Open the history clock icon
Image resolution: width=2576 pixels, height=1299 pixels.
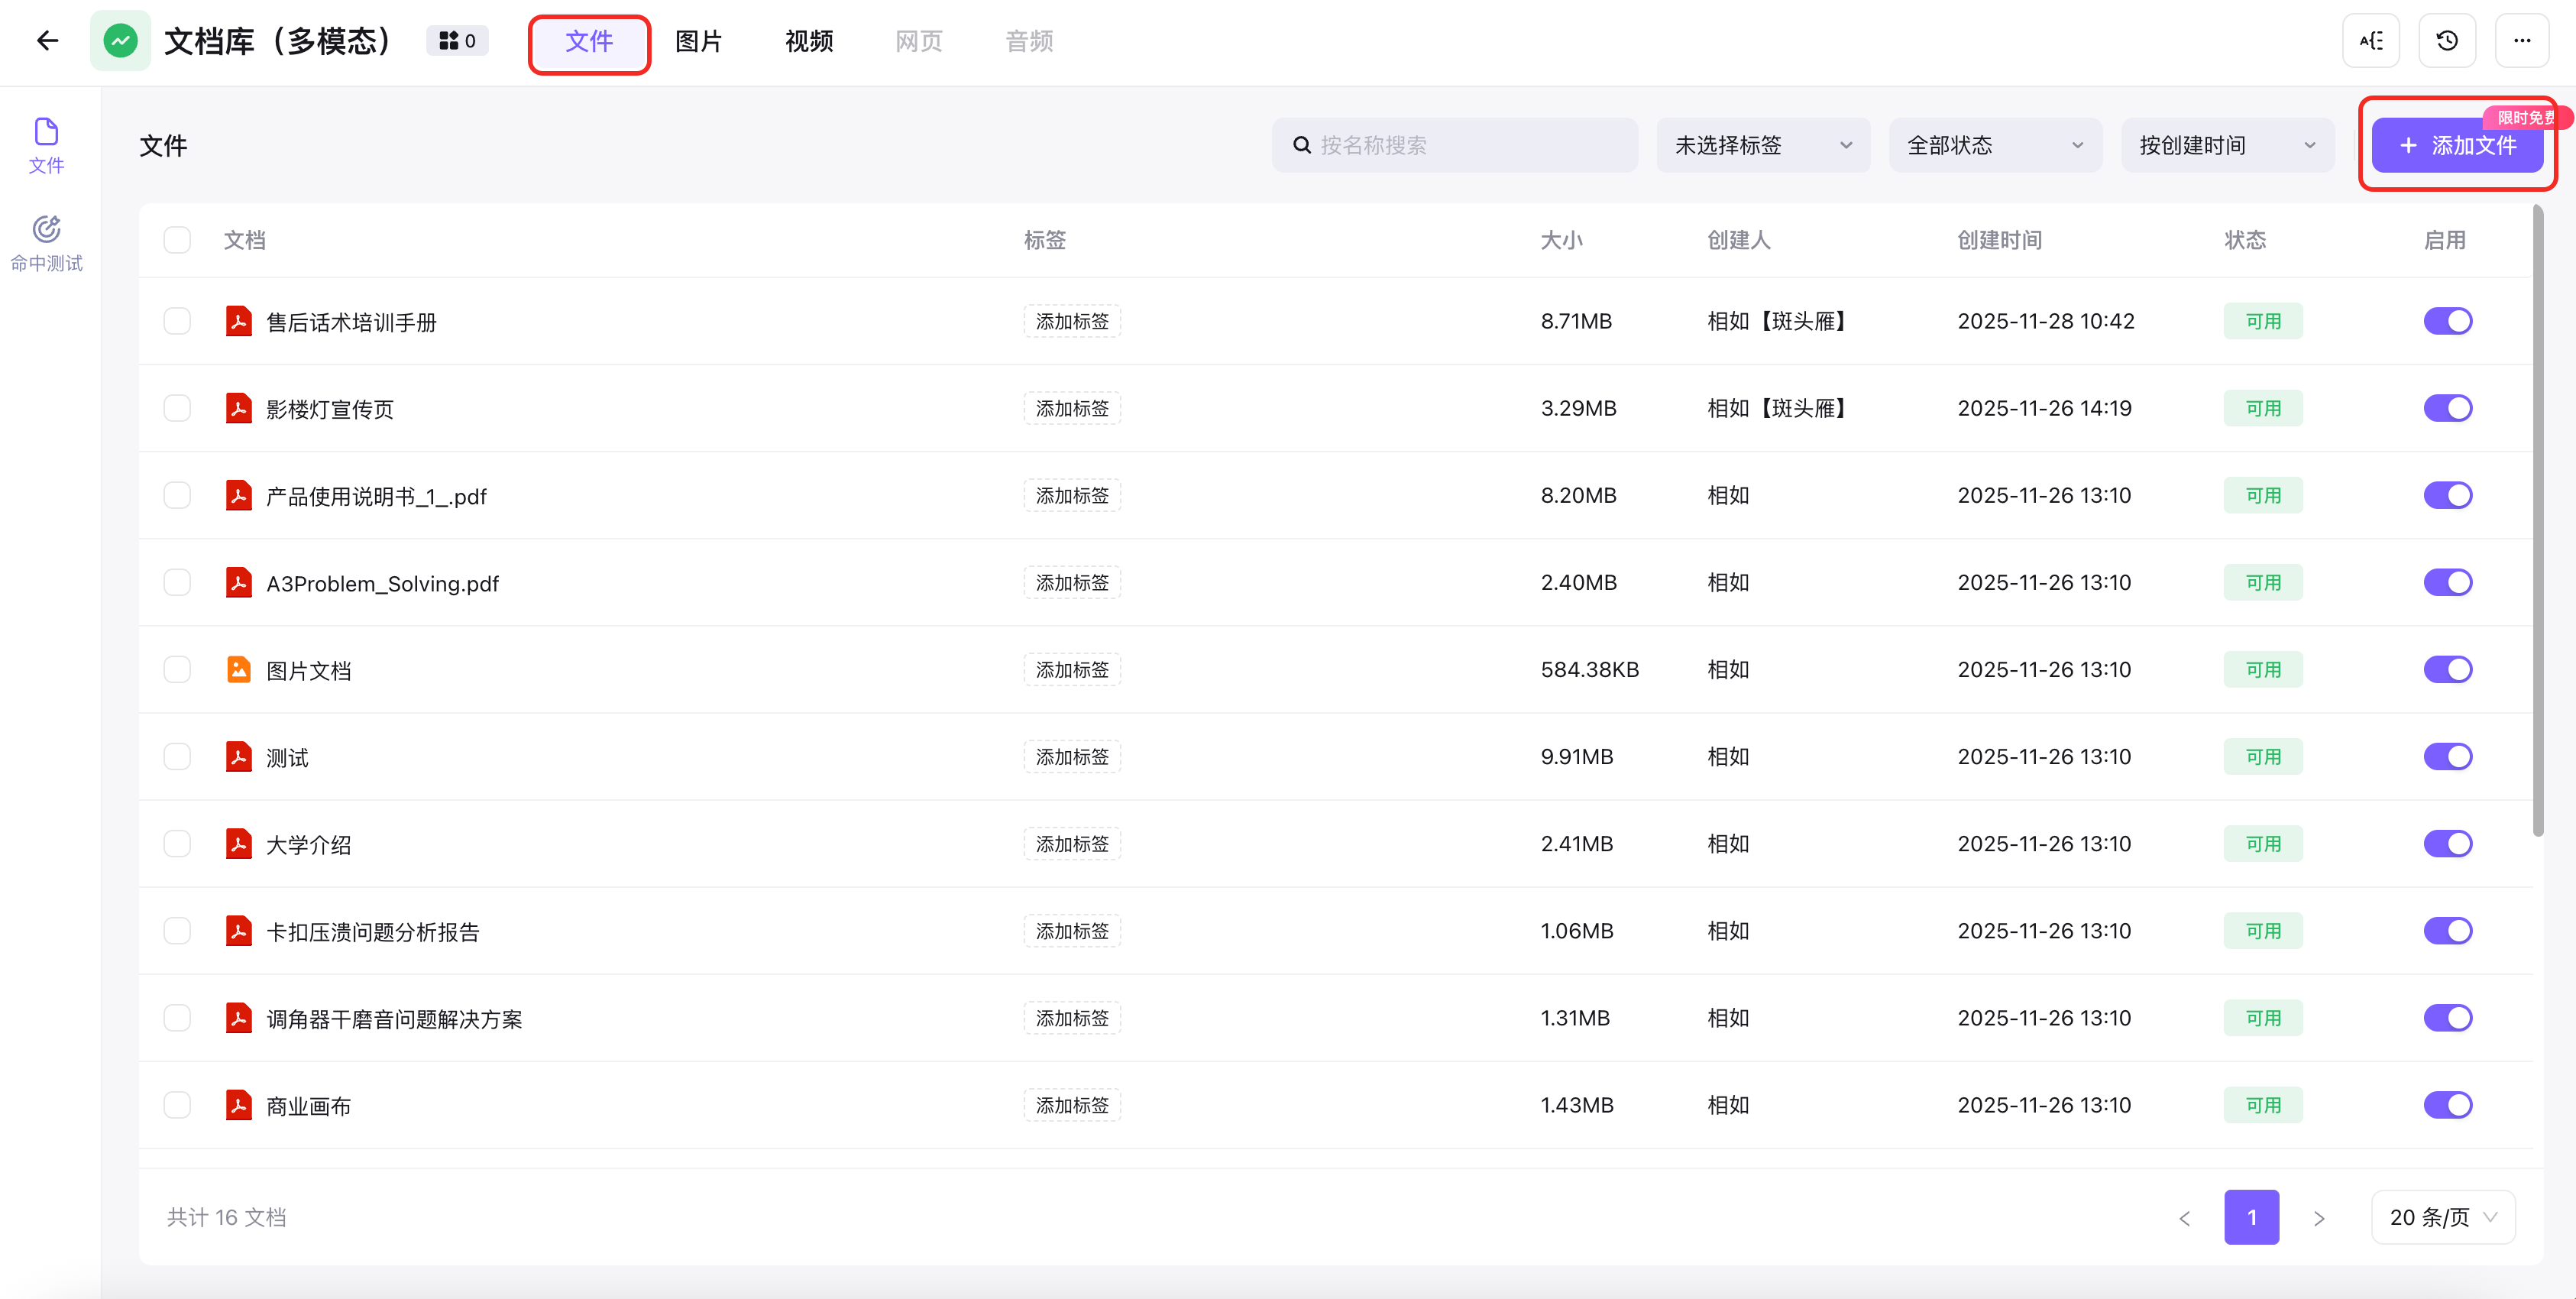tap(2446, 41)
